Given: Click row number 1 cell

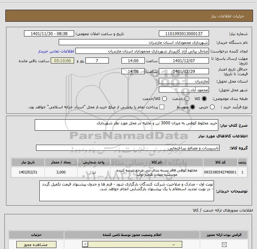Looking at the screenshot, I should coord(242,172).
